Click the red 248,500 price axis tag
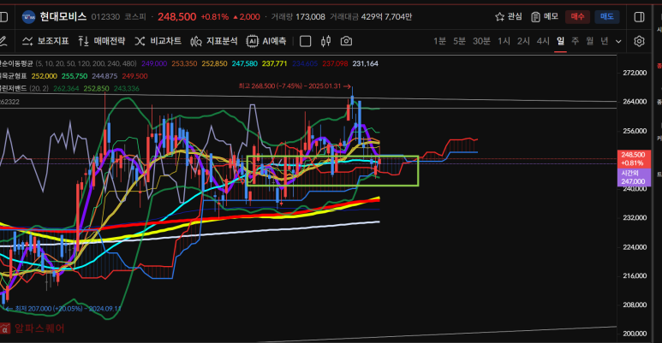The width and height of the screenshot is (662, 343). click(x=633, y=159)
